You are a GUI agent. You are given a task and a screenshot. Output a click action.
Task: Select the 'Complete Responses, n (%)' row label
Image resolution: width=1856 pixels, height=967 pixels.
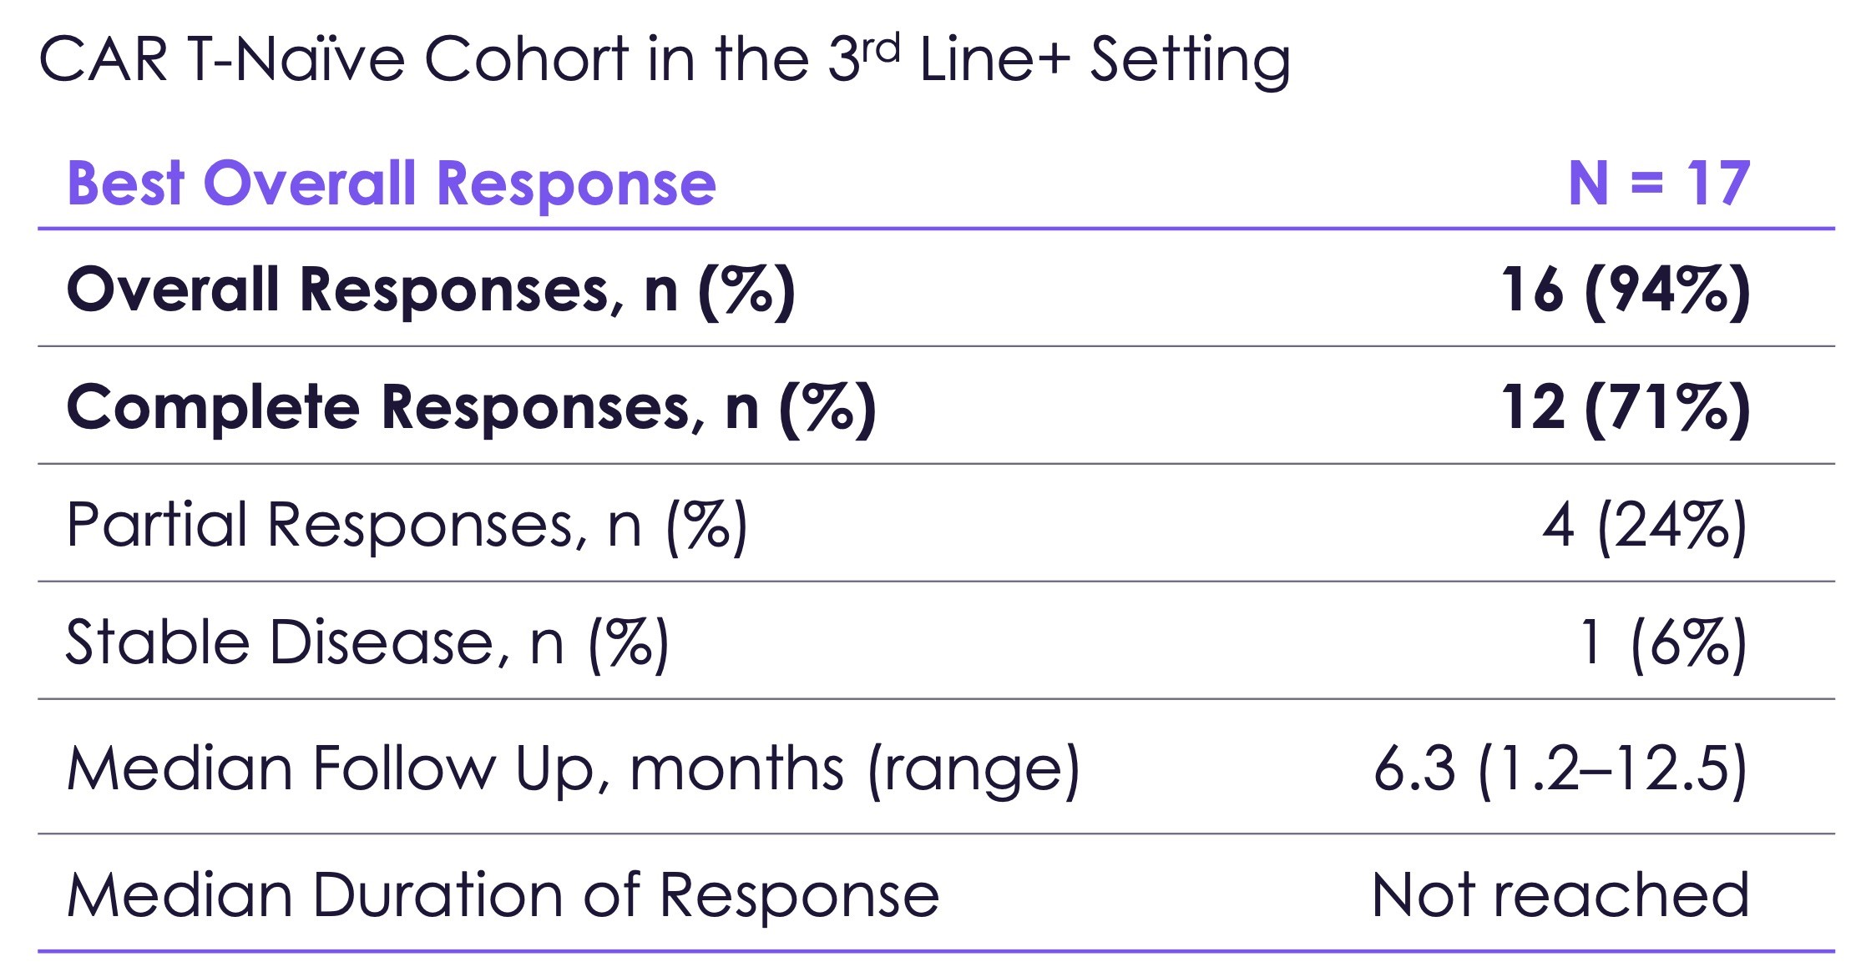[x=471, y=408]
